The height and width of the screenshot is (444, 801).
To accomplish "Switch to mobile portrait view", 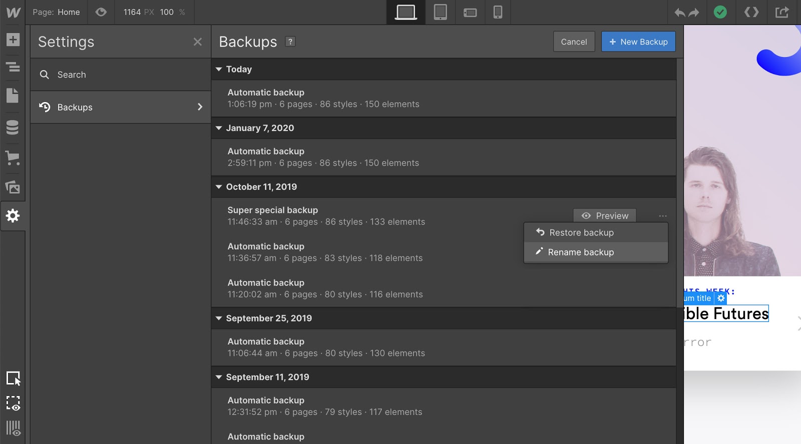I will coord(498,12).
